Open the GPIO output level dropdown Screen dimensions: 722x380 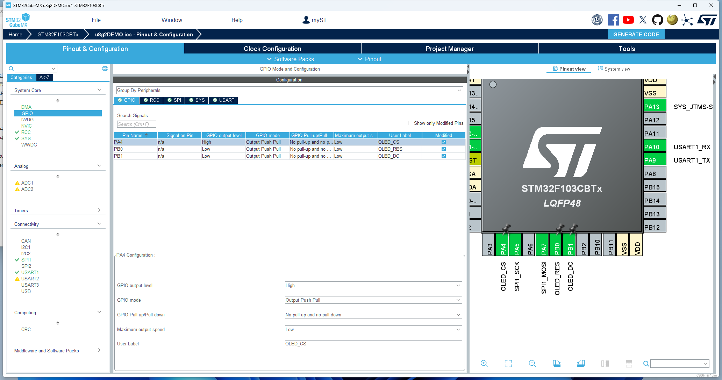[373, 285]
